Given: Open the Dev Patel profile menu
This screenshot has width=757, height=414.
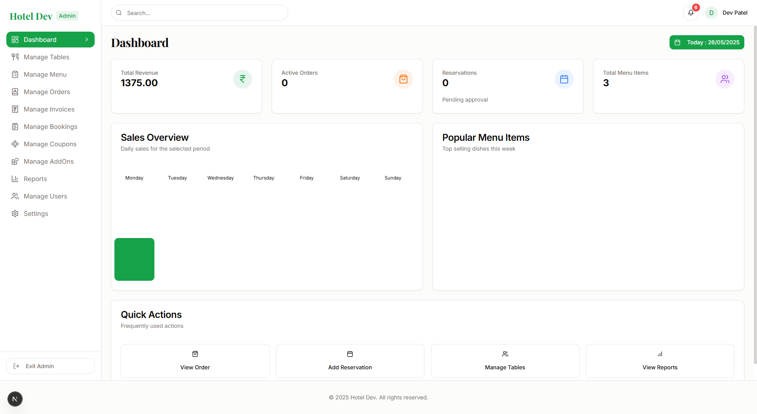Looking at the screenshot, I should tap(727, 13).
